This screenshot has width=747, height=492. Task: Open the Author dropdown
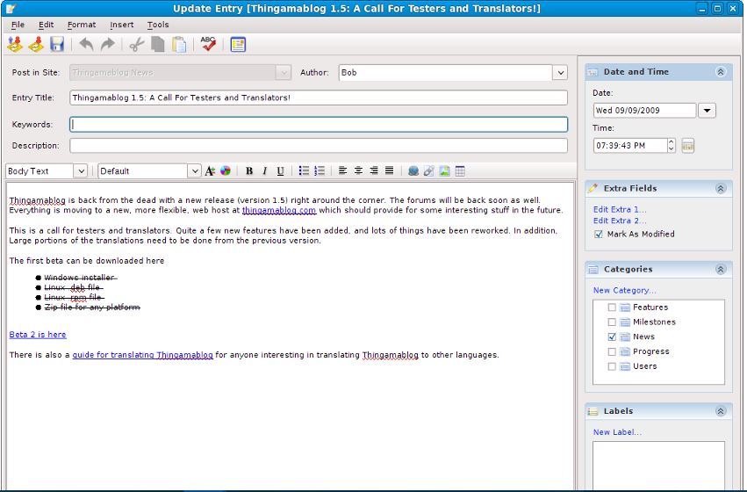(x=560, y=72)
